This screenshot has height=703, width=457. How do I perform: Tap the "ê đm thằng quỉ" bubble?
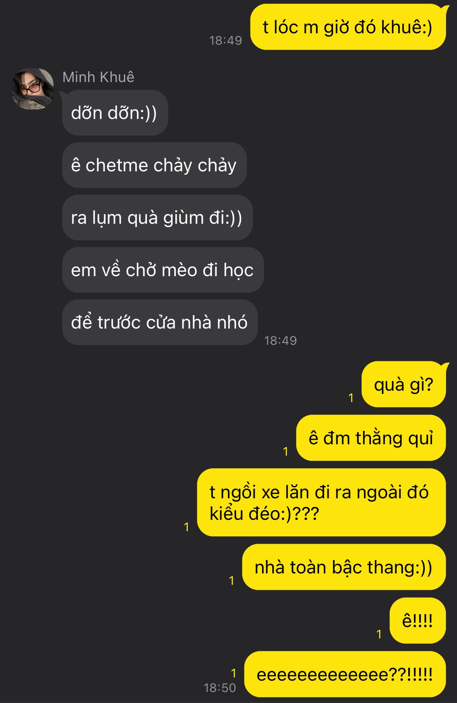[x=371, y=438]
